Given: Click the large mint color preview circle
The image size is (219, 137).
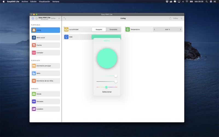Looking at the screenshot, I should pyautogui.click(x=107, y=58).
